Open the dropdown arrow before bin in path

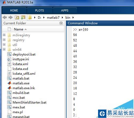tap(62, 18)
